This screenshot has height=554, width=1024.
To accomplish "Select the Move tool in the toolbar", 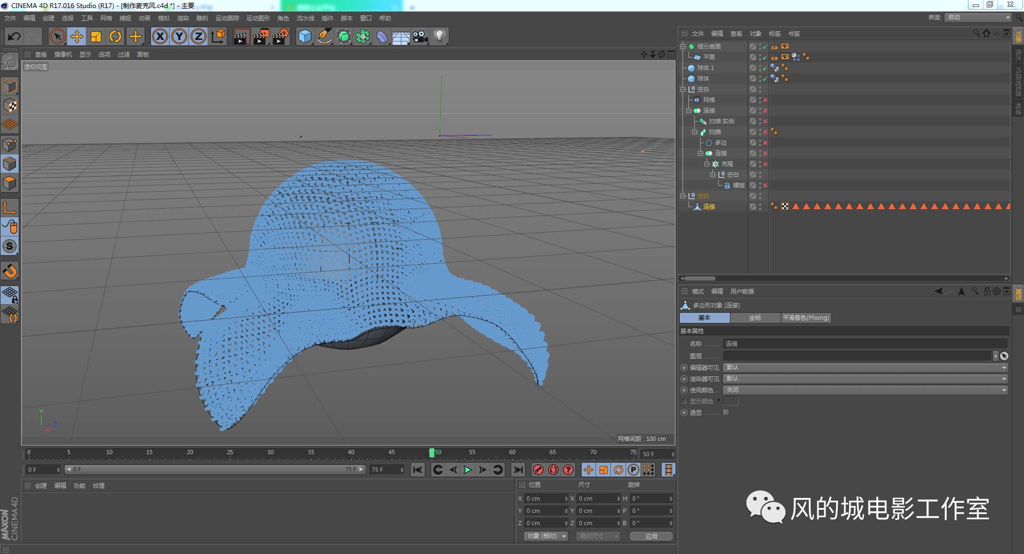I will 76,36.
